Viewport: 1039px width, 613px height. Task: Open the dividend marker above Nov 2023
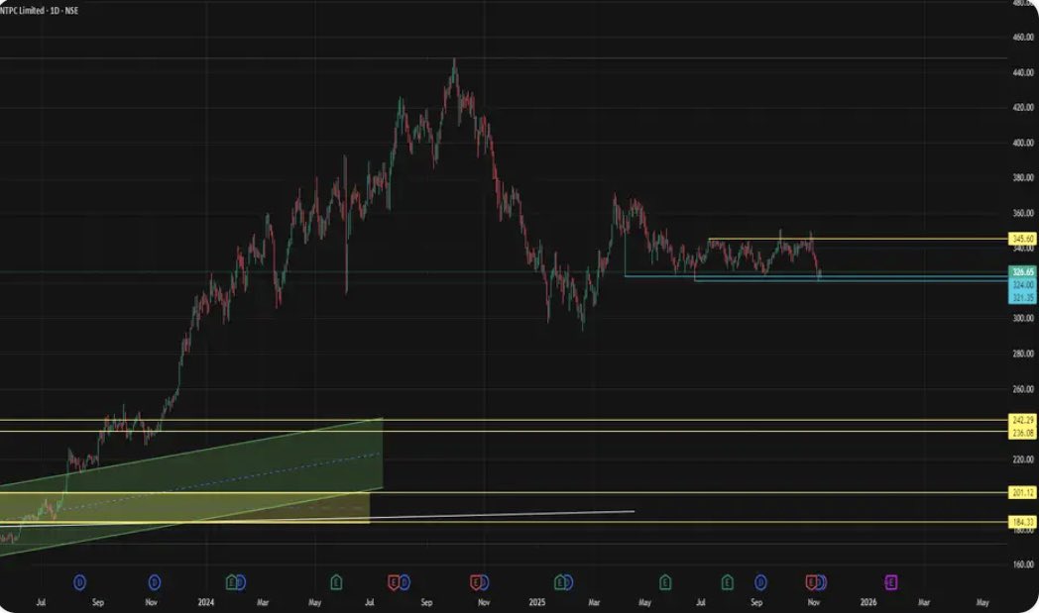tap(155, 582)
